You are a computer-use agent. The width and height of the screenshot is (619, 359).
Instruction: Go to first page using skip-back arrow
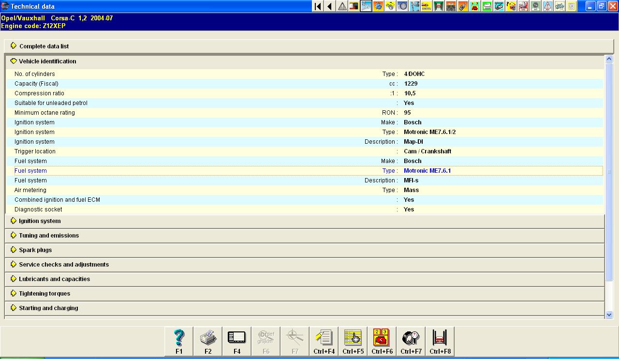pyautogui.click(x=318, y=6)
